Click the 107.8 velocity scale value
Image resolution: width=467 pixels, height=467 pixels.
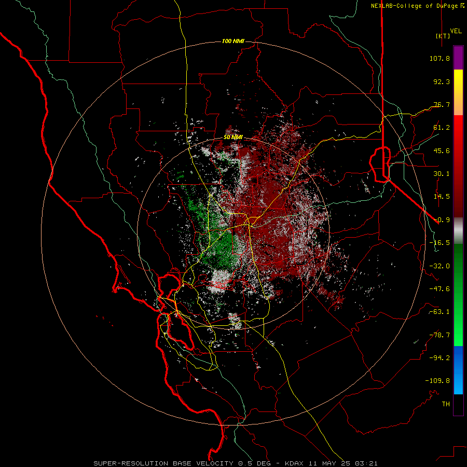[439, 58]
